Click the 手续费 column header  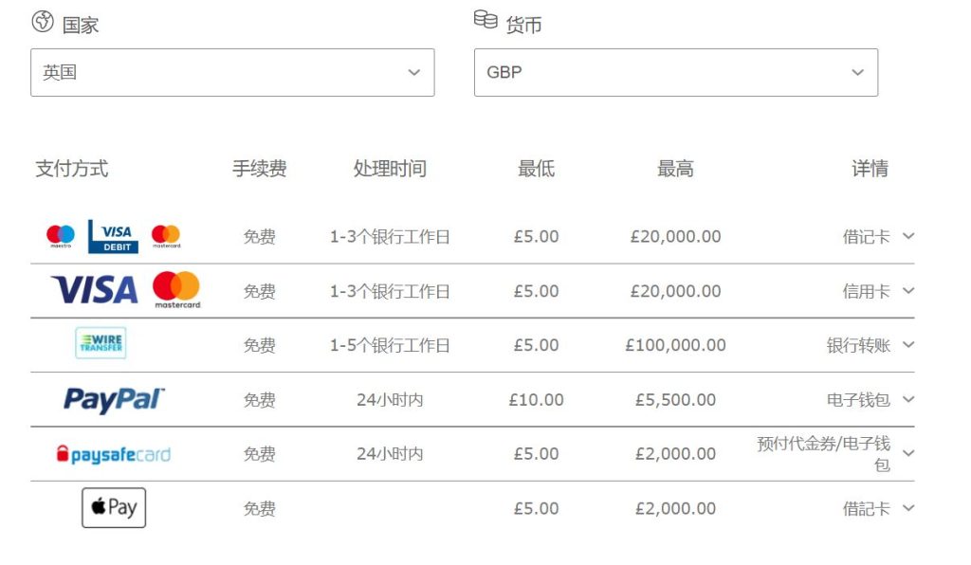click(x=261, y=169)
